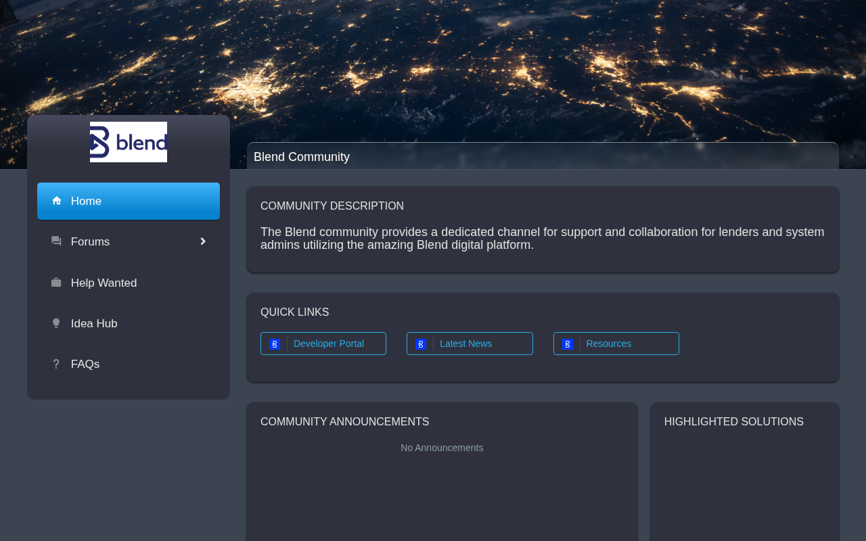Expand the Forums submenu chevron
Image resolution: width=866 pixels, height=541 pixels.
coord(202,241)
